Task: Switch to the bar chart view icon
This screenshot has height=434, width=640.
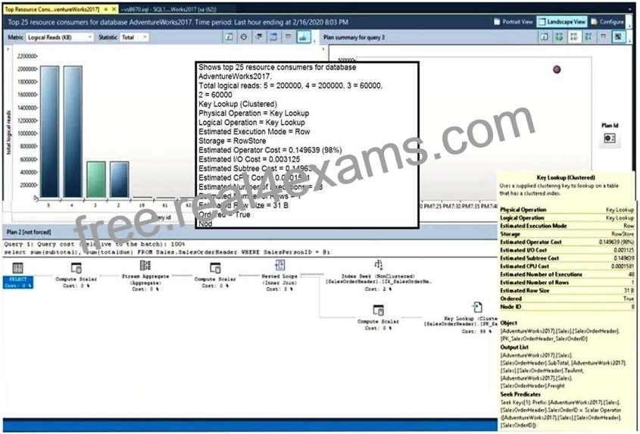Action: click(303, 37)
